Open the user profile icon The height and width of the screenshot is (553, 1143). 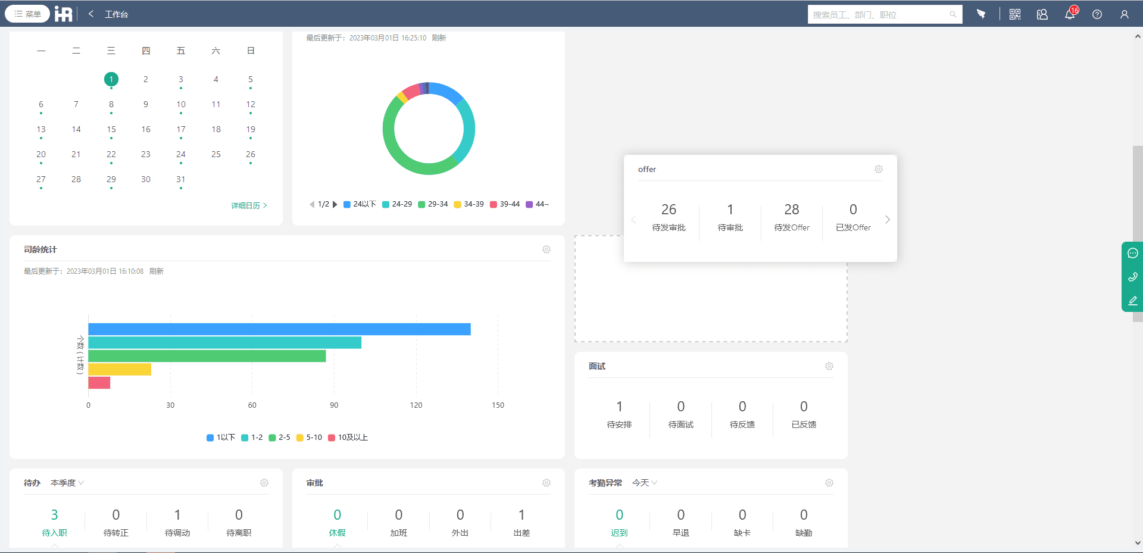click(x=1125, y=14)
